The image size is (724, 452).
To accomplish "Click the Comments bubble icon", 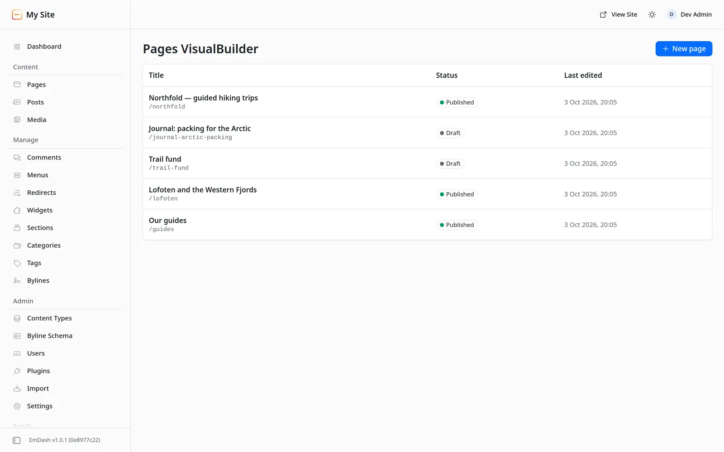I will click(x=17, y=157).
